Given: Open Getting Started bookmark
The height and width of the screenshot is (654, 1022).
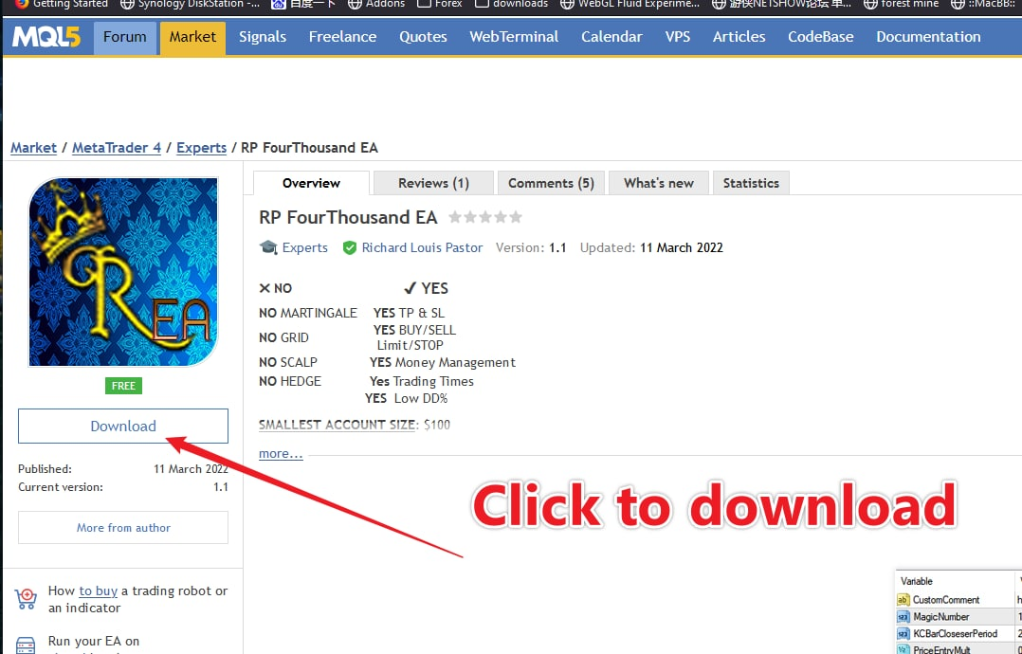Looking at the screenshot, I should [x=62, y=4].
